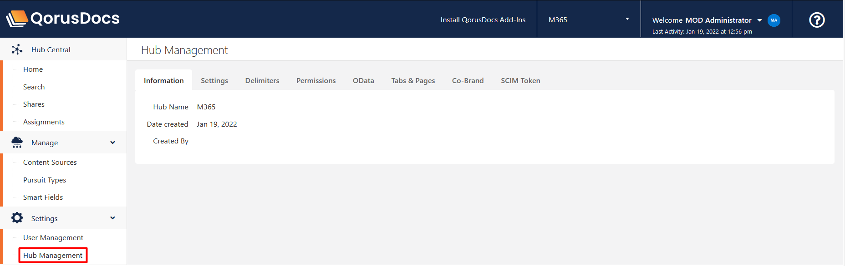This screenshot has height=266, width=845.
Task: Open the OData tab
Action: 363,80
